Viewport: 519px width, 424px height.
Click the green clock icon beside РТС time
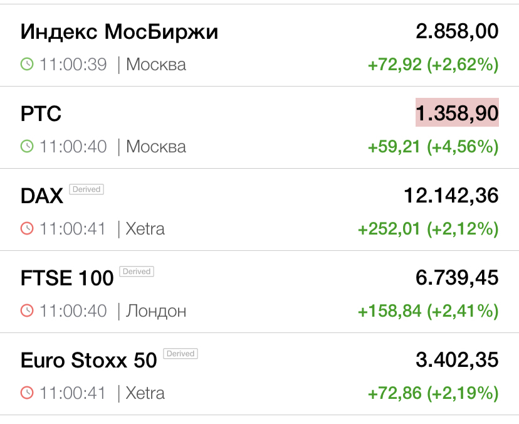[x=27, y=146]
